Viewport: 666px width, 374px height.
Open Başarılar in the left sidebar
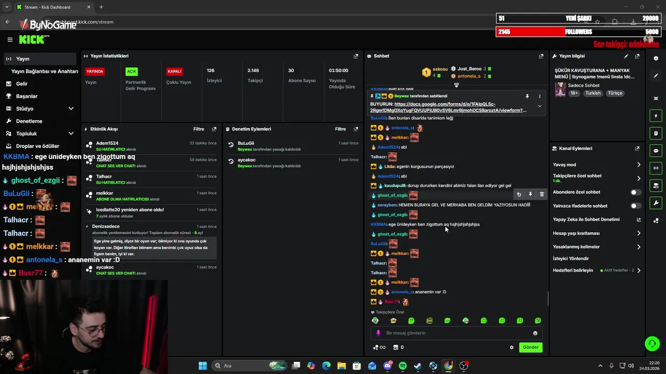pos(39,96)
